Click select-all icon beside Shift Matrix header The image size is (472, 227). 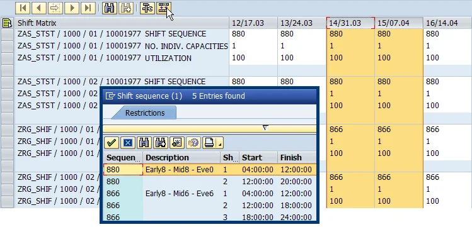click(7, 23)
